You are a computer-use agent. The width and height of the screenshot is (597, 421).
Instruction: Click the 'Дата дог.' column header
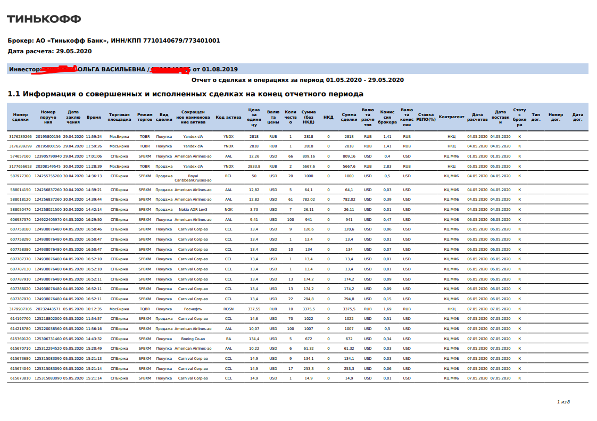pyautogui.click(x=578, y=117)
